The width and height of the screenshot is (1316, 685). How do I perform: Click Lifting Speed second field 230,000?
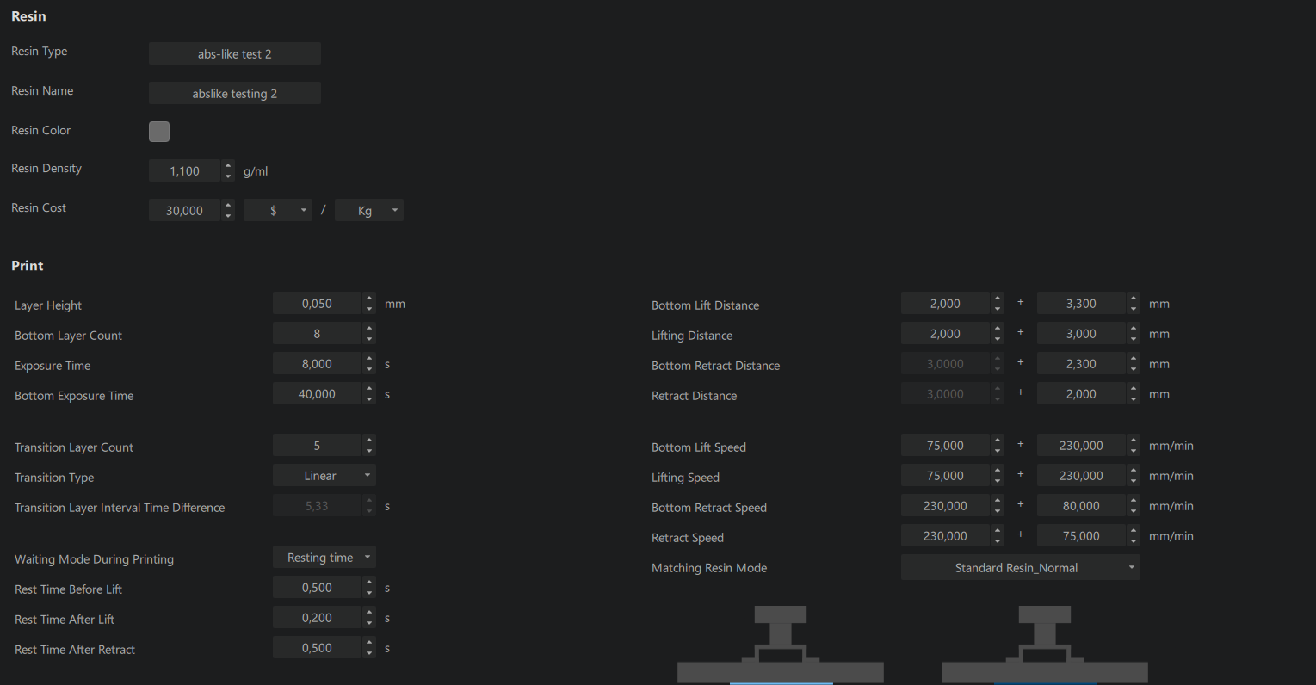pos(1081,475)
